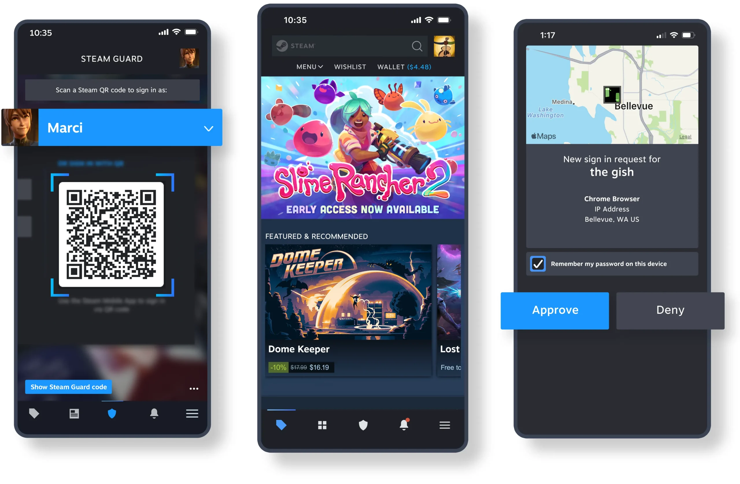This screenshot has width=740, height=484.
Task: Tap the Show Steam Guard code button
Action: (69, 386)
